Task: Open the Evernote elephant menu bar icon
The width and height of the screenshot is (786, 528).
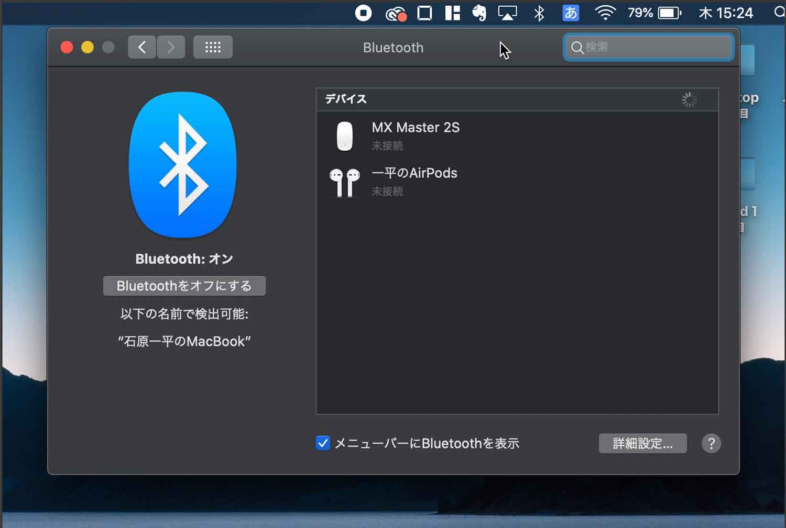Action: pyautogui.click(x=479, y=13)
